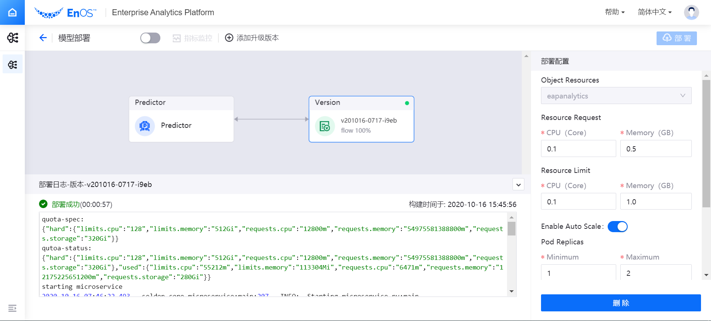Expand sidebar using bottom-left menu icon
The height and width of the screenshot is (321, 711).
click(12, 308)
